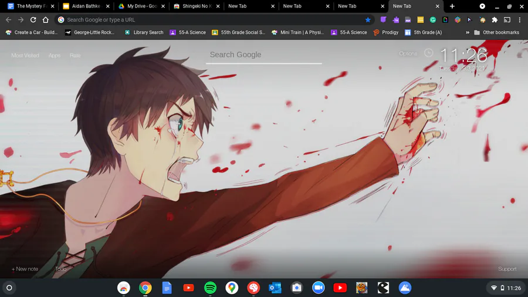
Task: Open the PDF extension icon
Action: 408,20
